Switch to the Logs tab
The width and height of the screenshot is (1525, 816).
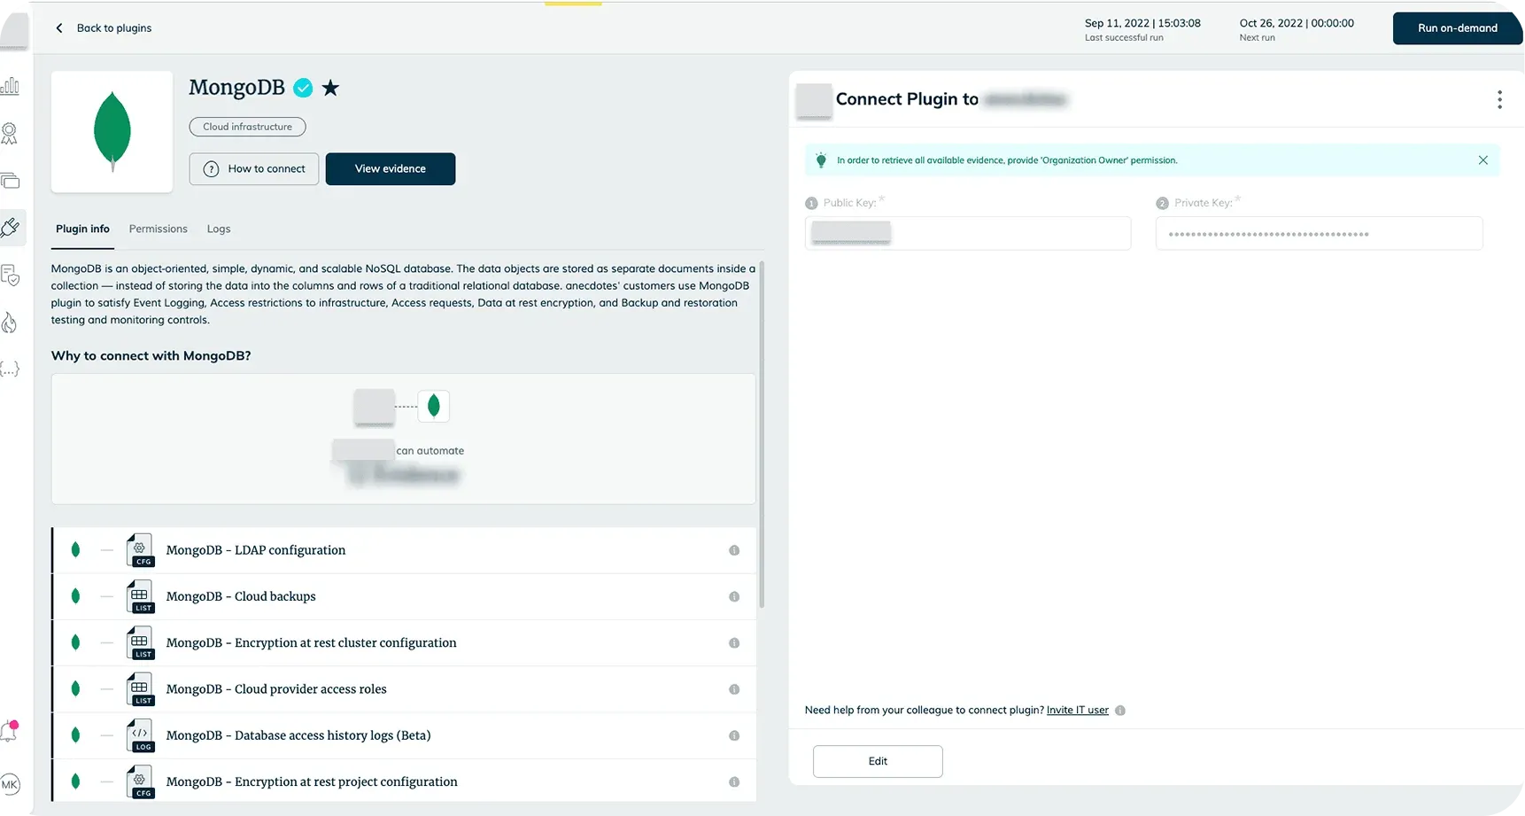click(x=219, y=229)
